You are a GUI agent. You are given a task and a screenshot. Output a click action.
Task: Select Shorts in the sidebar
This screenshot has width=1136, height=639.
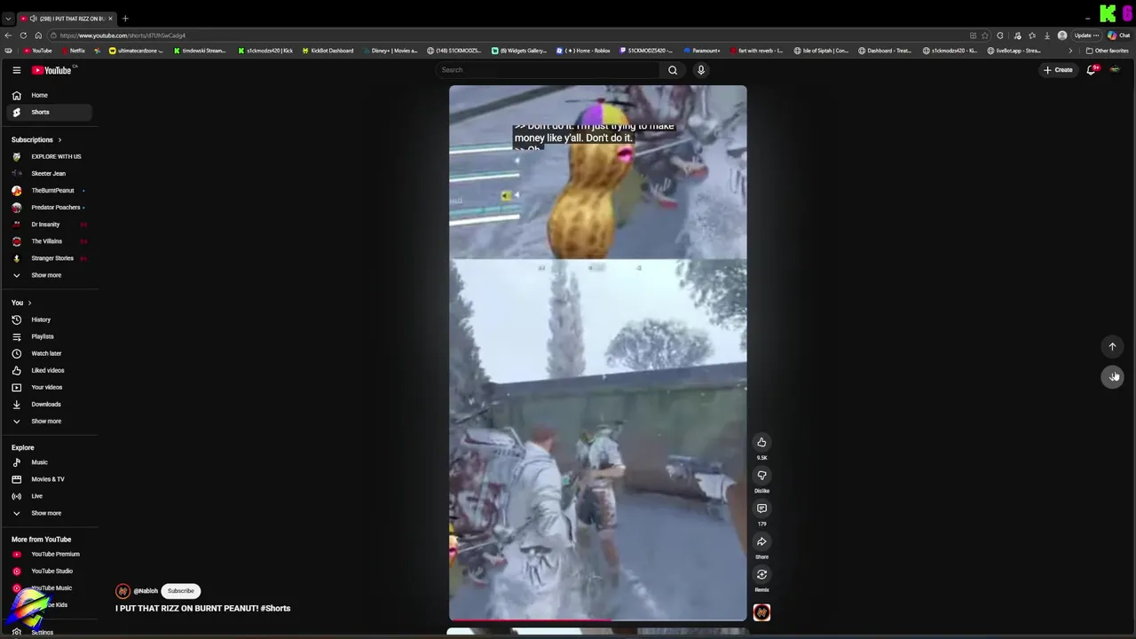(49, 112)
